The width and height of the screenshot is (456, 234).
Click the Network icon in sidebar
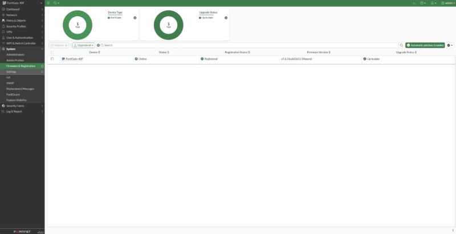tap(3, 15)
